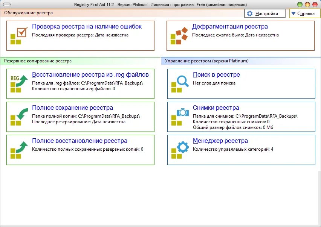Click 'Папка для .reg файлов' path text
This screenshot has width=321, height=227.
click(88, 83)
